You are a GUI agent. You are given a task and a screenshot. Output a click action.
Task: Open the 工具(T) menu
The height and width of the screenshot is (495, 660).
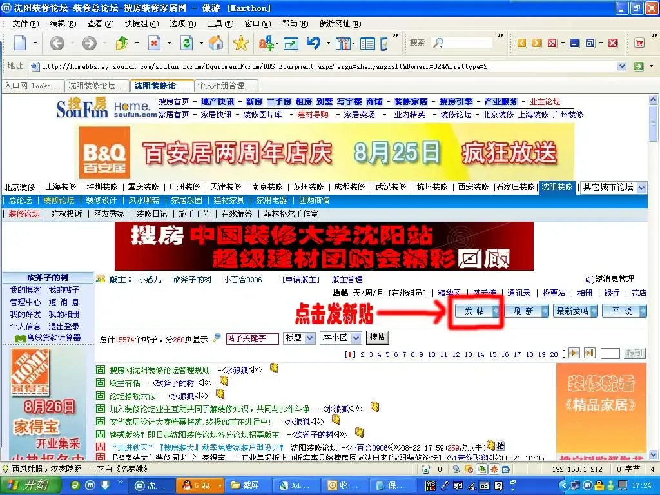pyautogui.click(x=220, y=24)
